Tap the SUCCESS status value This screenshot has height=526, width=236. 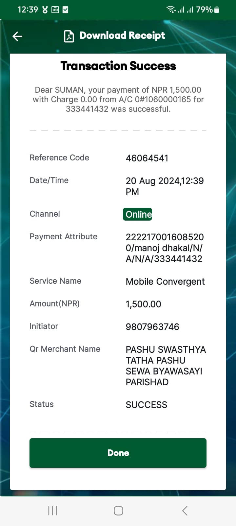pyautogui.click(x=147, y=405)
